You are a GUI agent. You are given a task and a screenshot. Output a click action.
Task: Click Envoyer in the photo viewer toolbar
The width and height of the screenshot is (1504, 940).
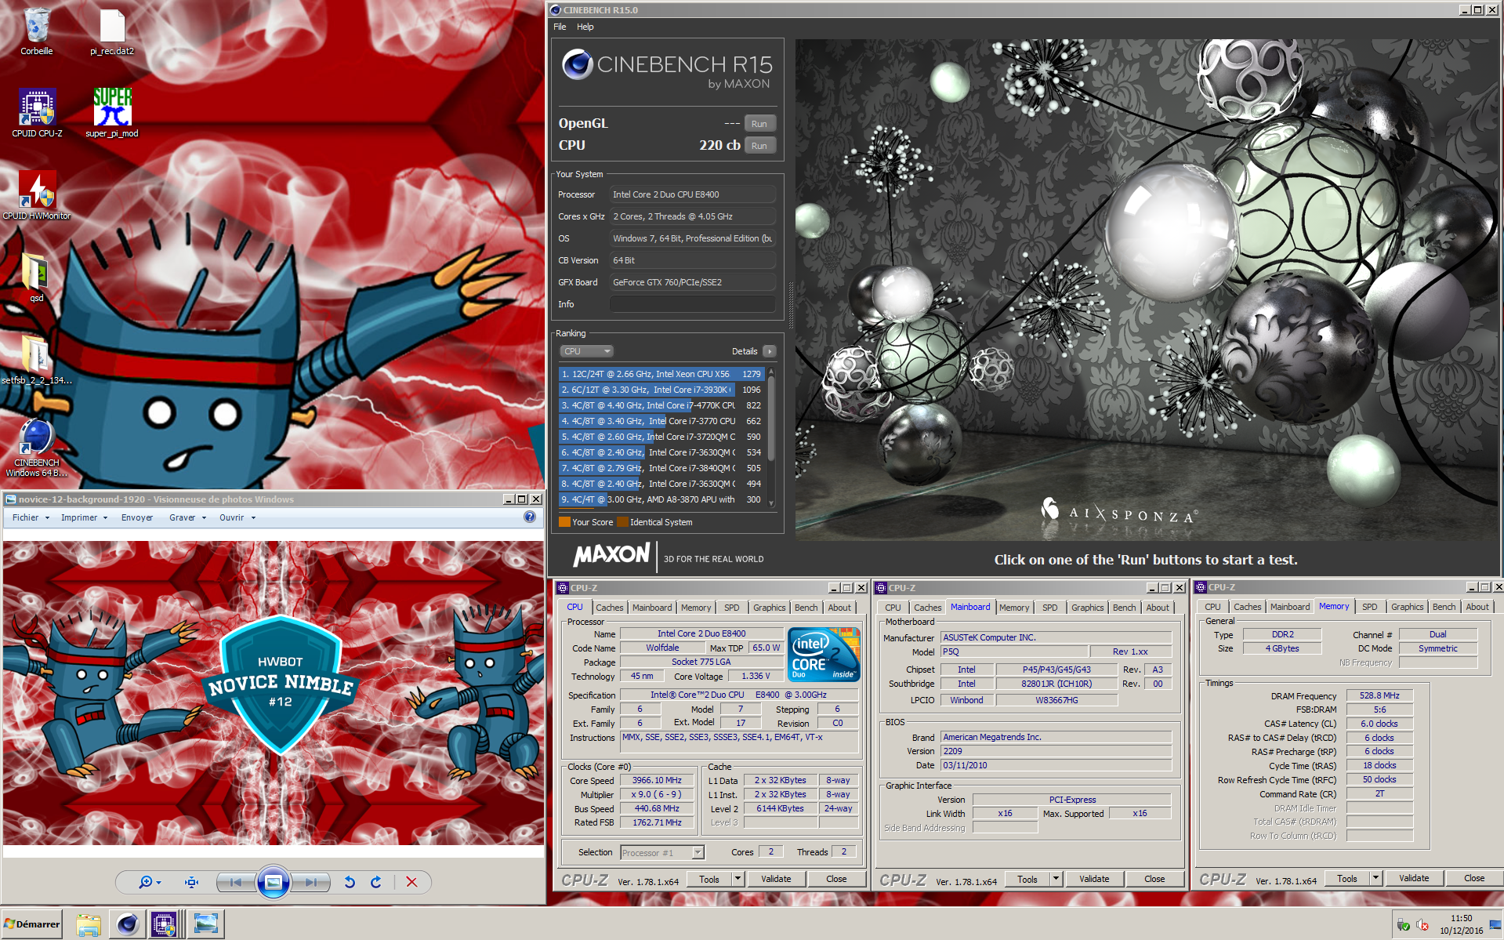click(137, 517)
